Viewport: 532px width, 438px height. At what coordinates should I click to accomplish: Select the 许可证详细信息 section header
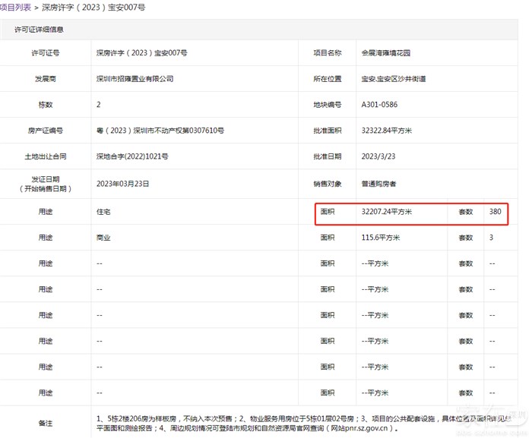pos(40,30)
